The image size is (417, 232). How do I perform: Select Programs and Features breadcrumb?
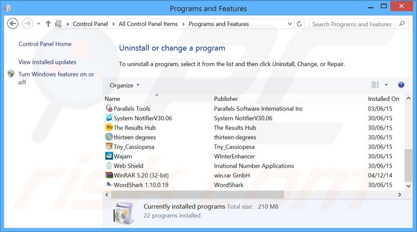[219, 24]
